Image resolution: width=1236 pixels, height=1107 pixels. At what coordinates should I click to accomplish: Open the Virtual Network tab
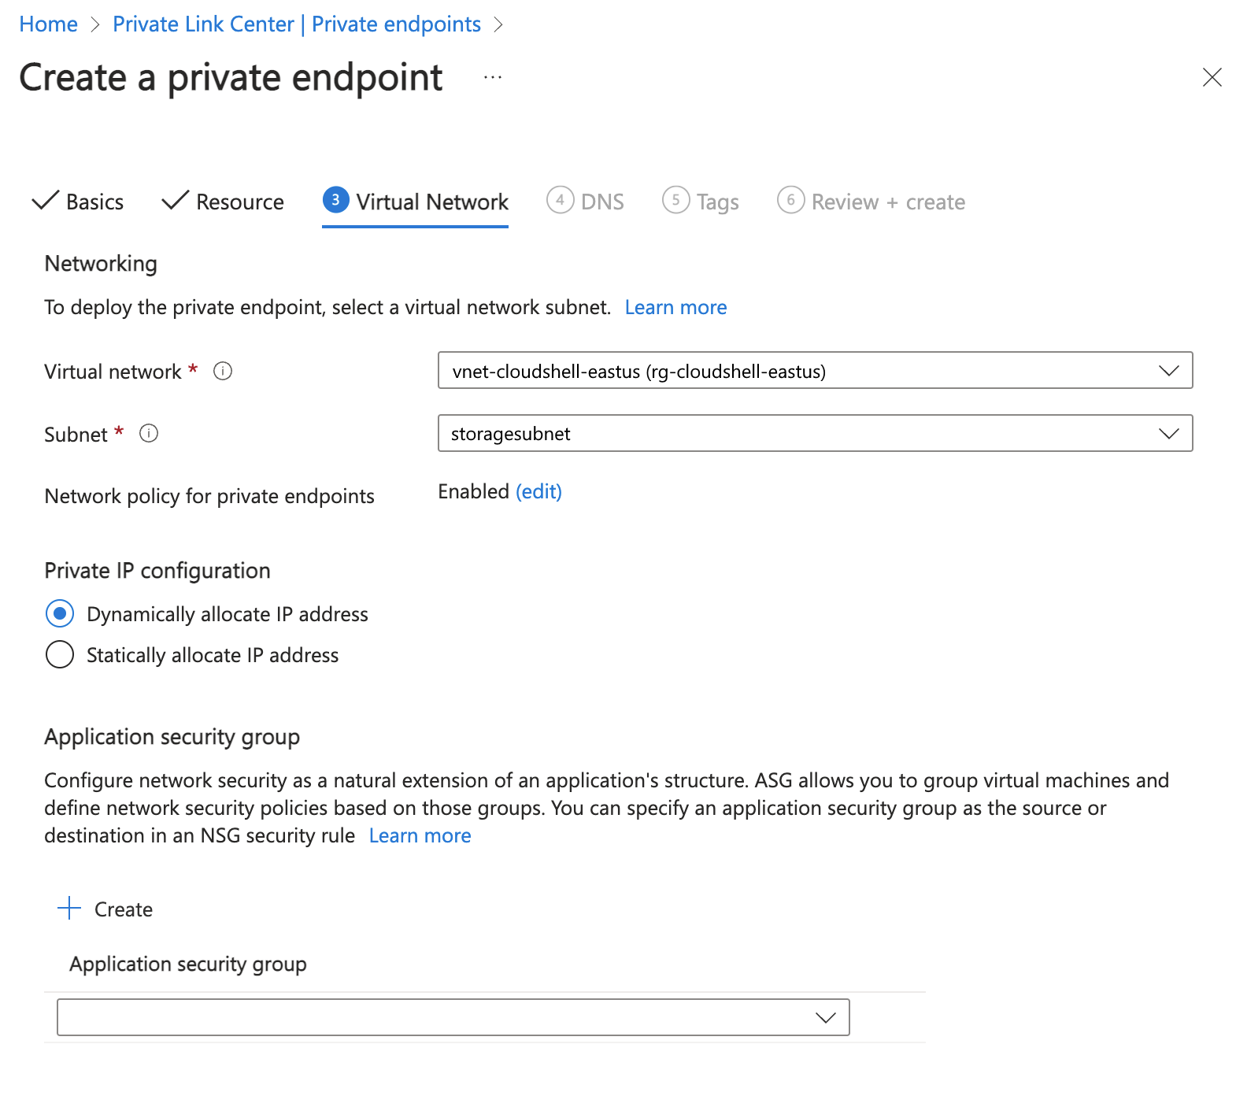pos(416,202)
